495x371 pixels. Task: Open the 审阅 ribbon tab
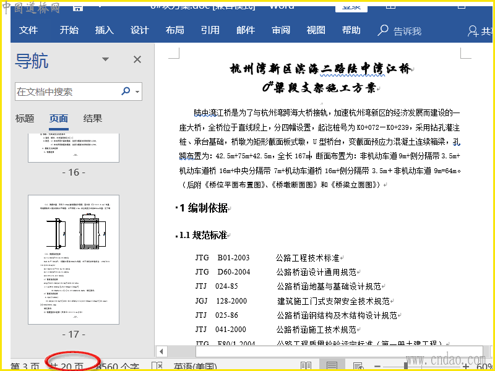tap(281, 30)
